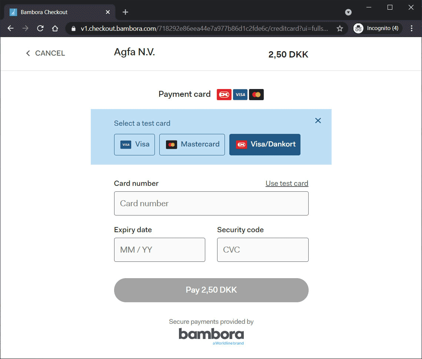Click the 2,50 DKK amount in header

click(x=288, y=55)
